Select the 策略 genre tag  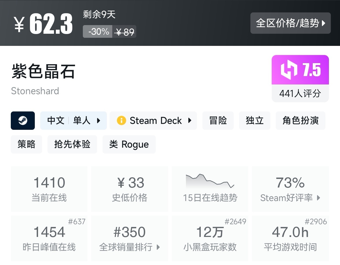click(x=26, y=144)
